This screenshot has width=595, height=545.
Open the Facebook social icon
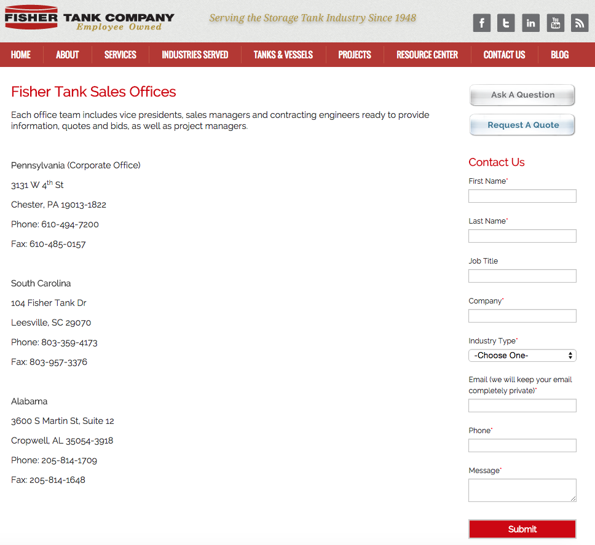(x=481, y=23)
